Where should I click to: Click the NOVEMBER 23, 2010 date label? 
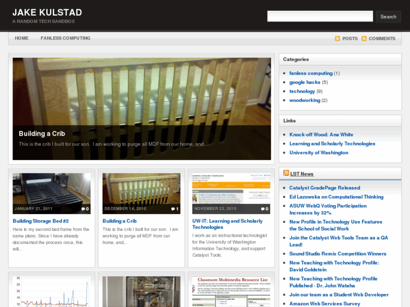pos(215,209)
